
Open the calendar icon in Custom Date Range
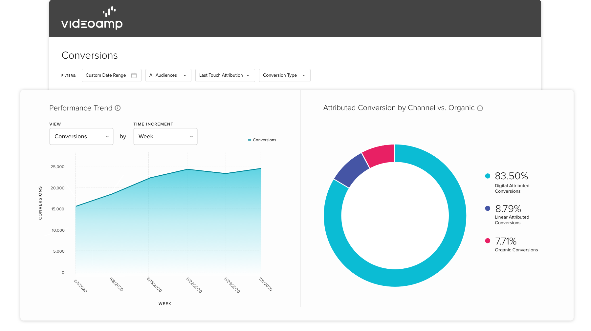pyautogui.click(x=134, y=75)
